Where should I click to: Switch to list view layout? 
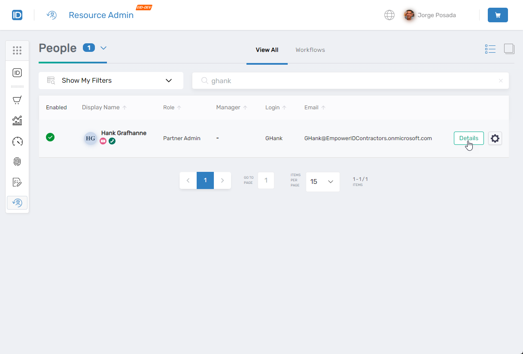click(490, 49)
